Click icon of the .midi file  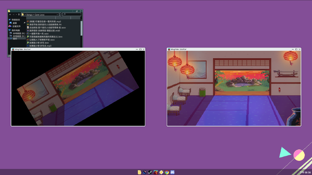coord(28,31)
